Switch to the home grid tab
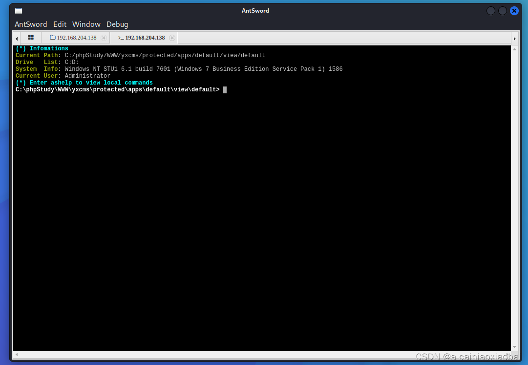Screen dimensions: 528x365 tap(31, 37)
